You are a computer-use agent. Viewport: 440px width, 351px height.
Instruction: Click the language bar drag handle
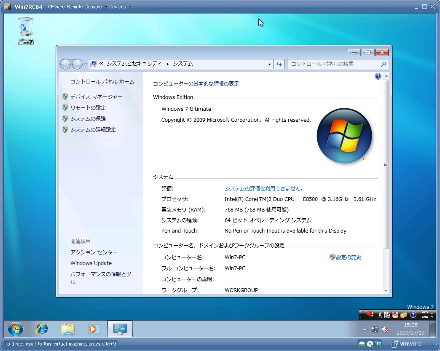coord(362,315)
